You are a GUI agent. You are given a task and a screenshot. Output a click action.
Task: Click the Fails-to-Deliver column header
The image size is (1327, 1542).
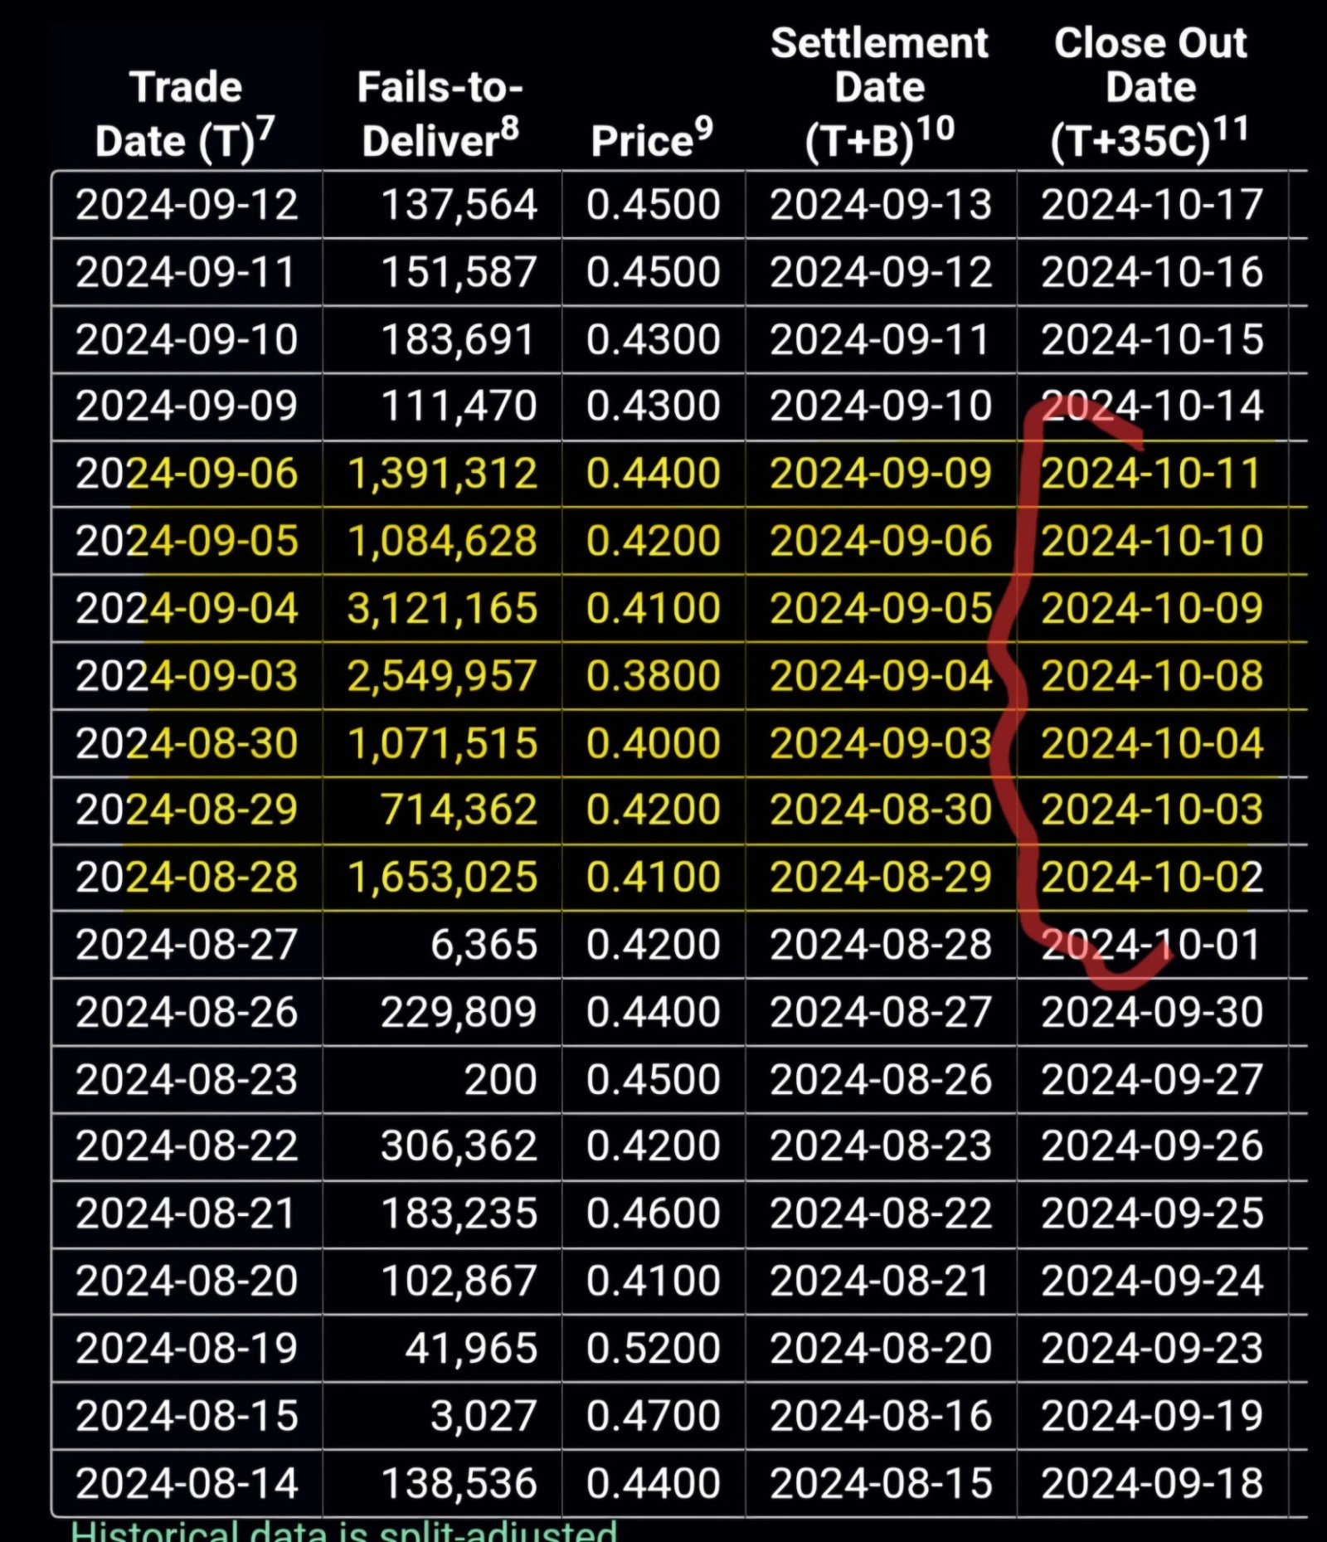coord(440,114)
